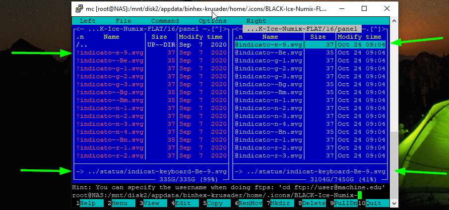449x210 pixels.
Task: Click the PuTTY scrollbar up arrow
Action: 394,21
